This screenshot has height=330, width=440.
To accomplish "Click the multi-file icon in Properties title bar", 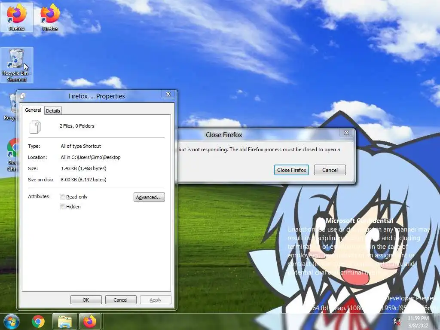I will pos(23,96).
